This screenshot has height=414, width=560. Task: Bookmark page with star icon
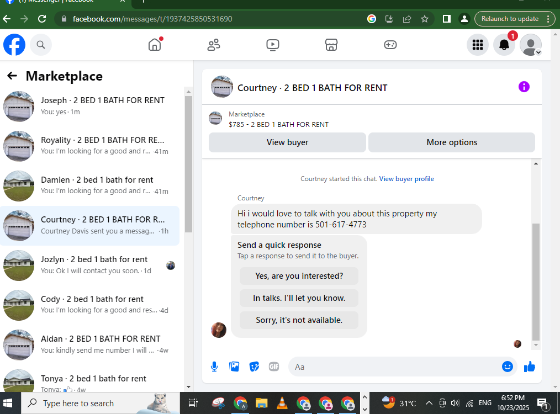425,19
